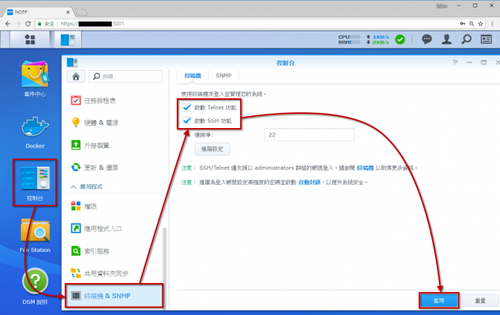Screen dimensions: 500x315
Task: Click the CPU RAM usage monitor
Action: coord(349,39)
